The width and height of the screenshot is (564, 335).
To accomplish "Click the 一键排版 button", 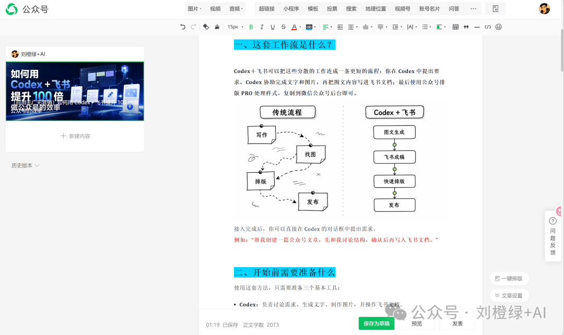I will click(509, 279).
